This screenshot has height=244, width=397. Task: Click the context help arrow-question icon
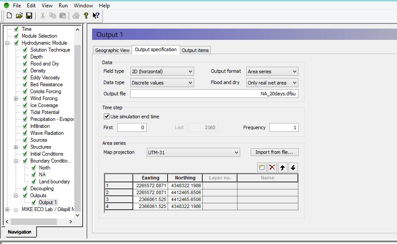96,16
